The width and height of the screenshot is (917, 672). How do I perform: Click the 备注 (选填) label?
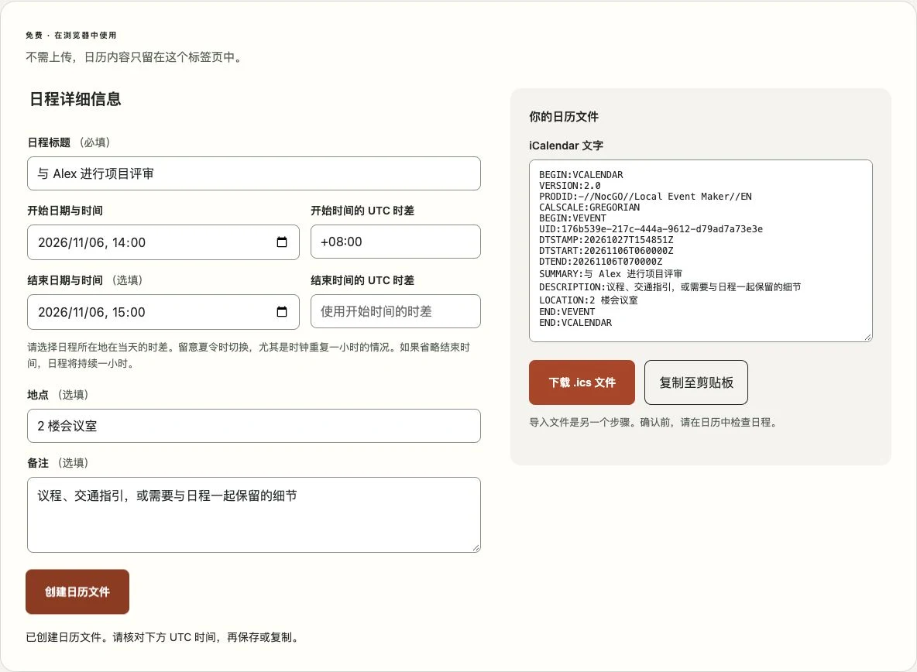click(x=57, y=463)
